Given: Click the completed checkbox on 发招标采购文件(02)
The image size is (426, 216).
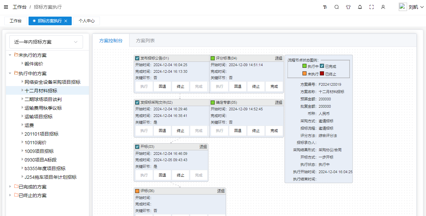Looking at the screenshot, I should point(137,102).
